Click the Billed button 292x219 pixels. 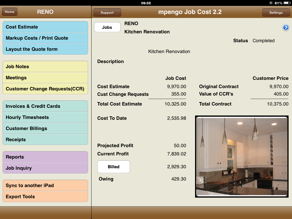[x=113, y=167]
